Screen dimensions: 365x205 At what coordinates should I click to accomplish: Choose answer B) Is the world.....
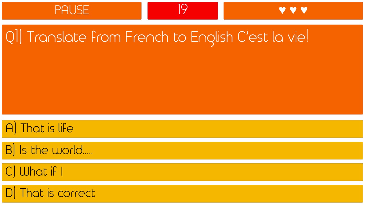(182, 151)
